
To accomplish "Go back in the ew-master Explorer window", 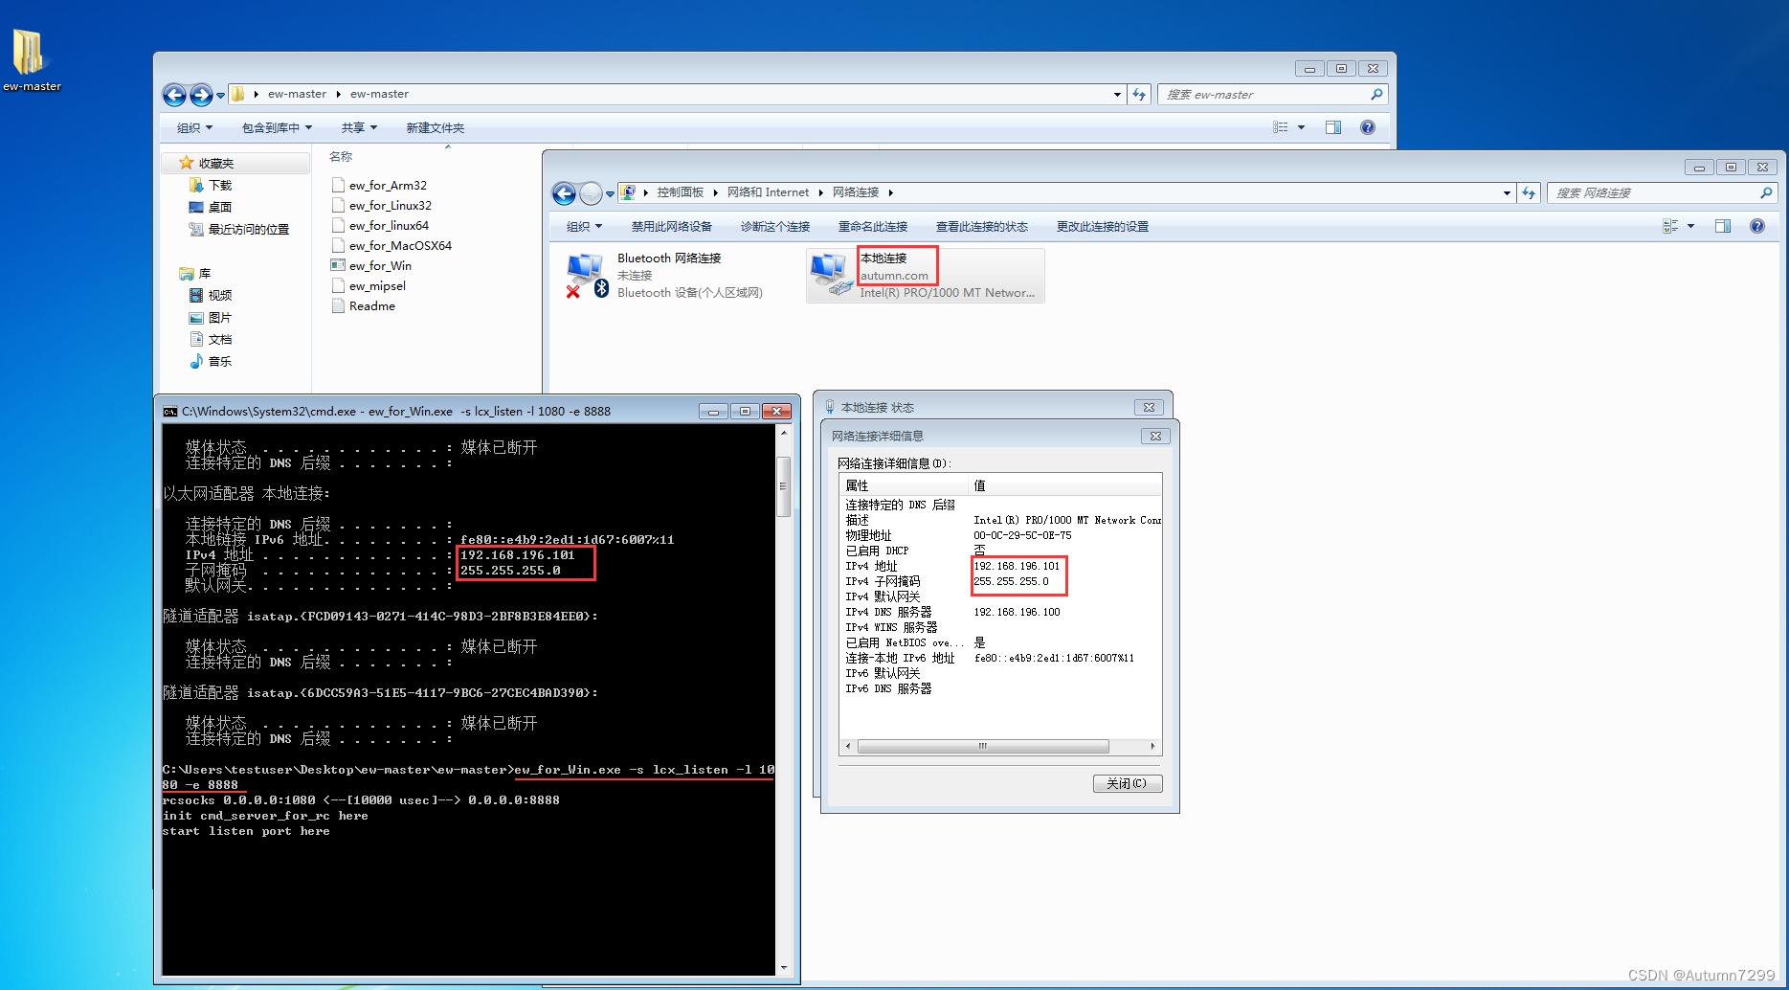I will 174,95.
